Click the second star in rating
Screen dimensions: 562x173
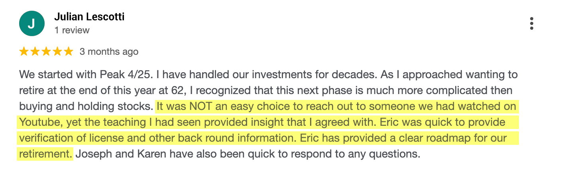(x=35, y=52)
